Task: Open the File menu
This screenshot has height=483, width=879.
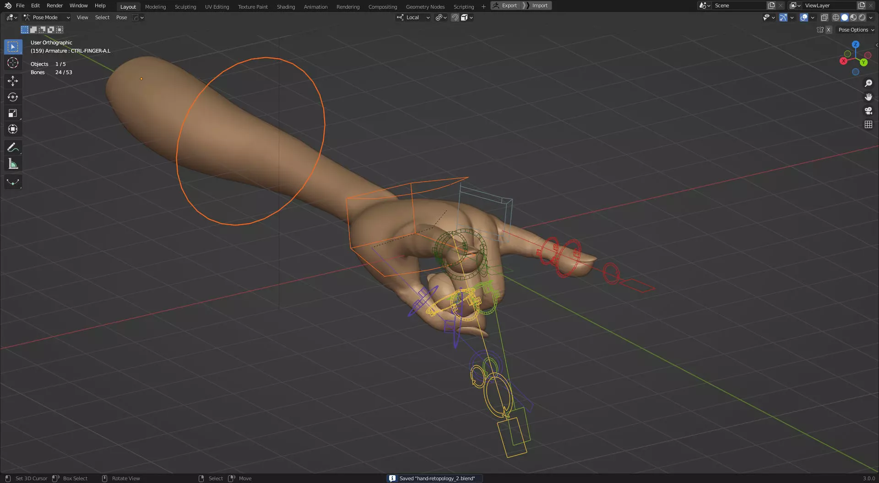Action: point(20,5)
